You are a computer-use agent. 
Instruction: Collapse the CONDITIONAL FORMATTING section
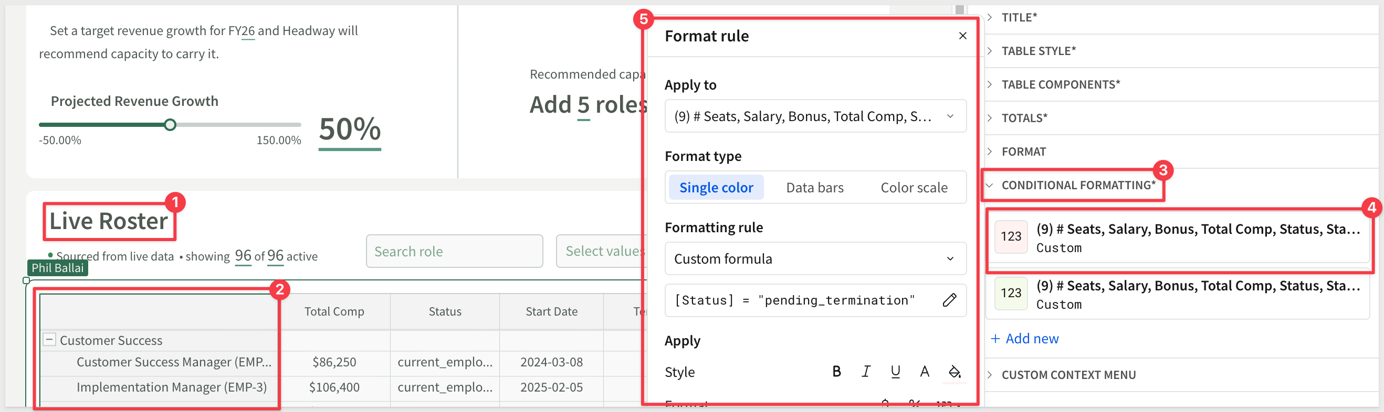click(1078, 185)
